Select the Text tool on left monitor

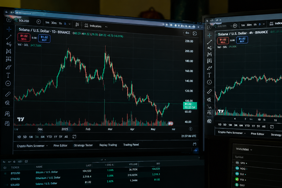point(8,75)
